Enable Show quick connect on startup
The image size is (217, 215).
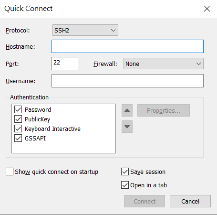pos(10,172)
